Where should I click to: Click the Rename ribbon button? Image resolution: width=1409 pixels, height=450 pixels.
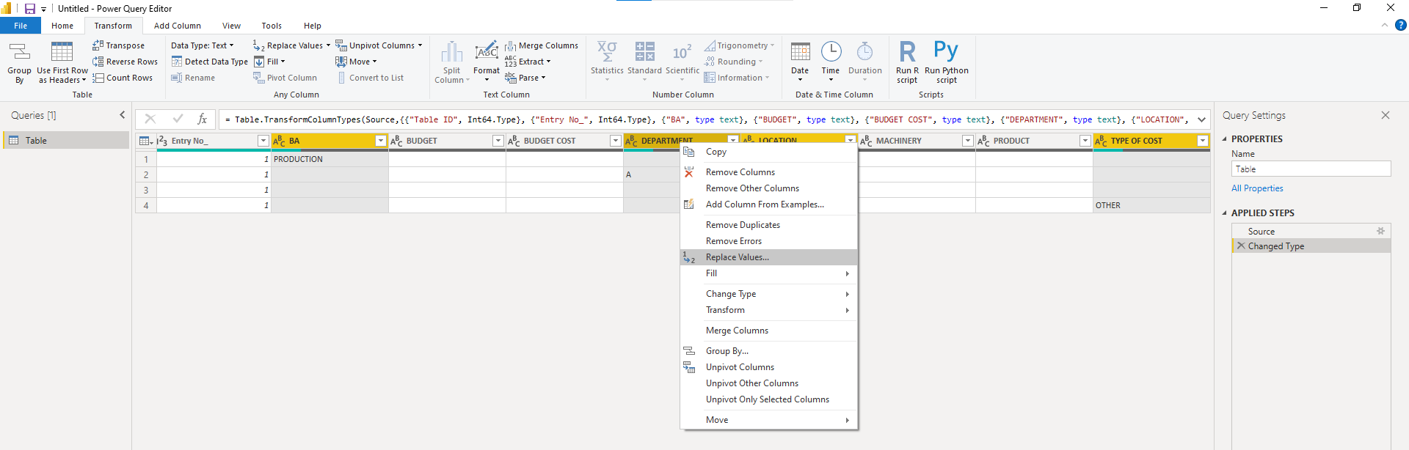coord(193,78)
